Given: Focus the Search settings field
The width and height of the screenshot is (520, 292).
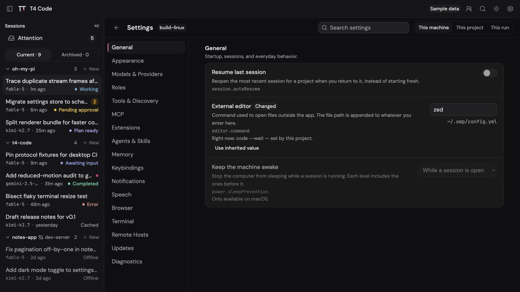Looking at the screenshot, I should (x=364, y=28).
